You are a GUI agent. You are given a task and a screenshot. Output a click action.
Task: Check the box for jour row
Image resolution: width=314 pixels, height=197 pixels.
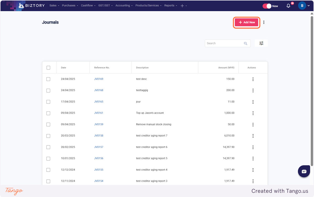[48, 102]
